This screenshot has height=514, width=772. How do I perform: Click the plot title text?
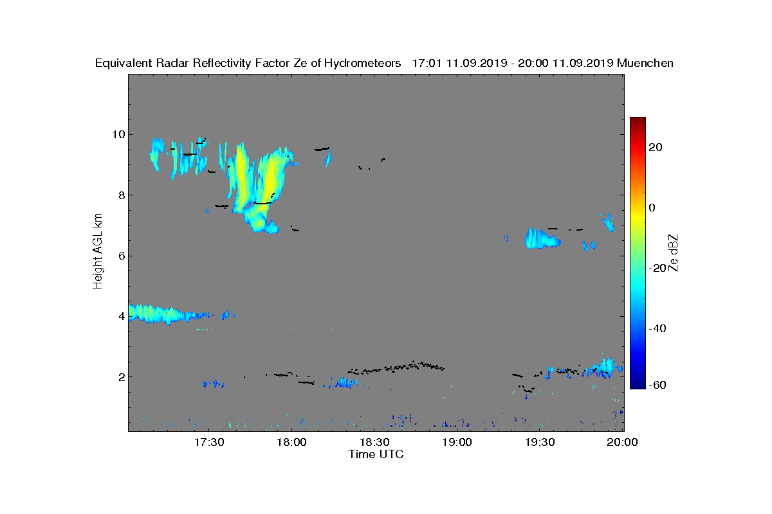pos(384,63)
